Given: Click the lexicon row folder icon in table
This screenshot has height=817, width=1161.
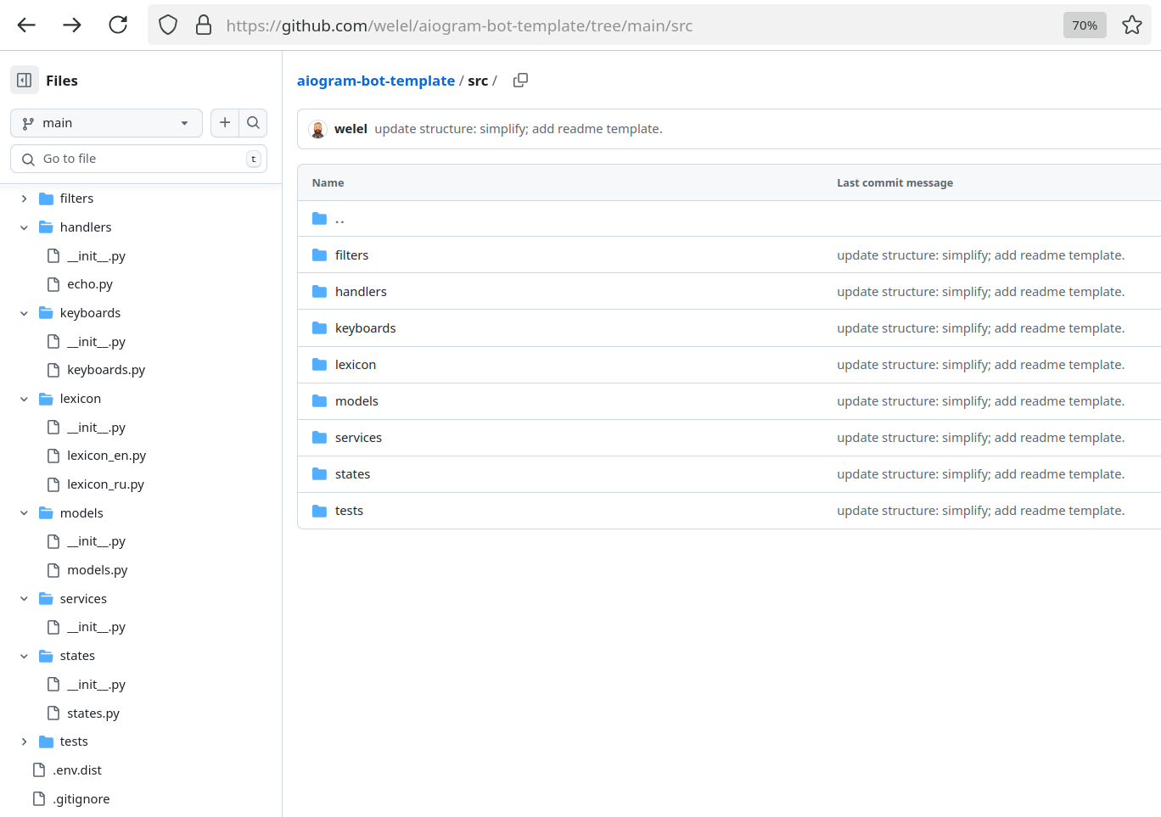Looking at the screenshot, I should (319, 365).
